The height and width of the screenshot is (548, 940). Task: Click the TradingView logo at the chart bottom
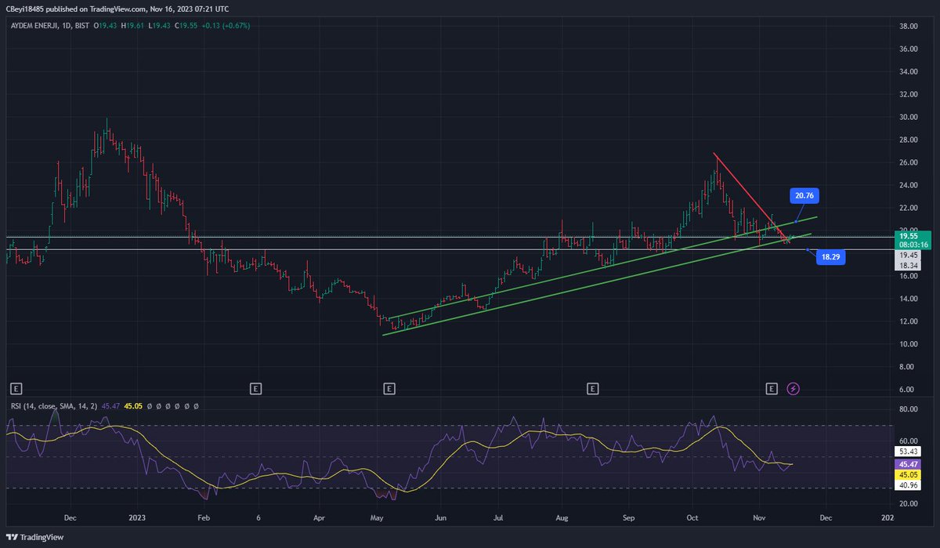pyautogui.click(x=35, y=537)
